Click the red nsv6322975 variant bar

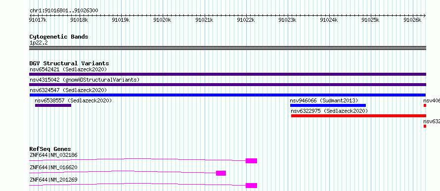(x=358, y=116)
